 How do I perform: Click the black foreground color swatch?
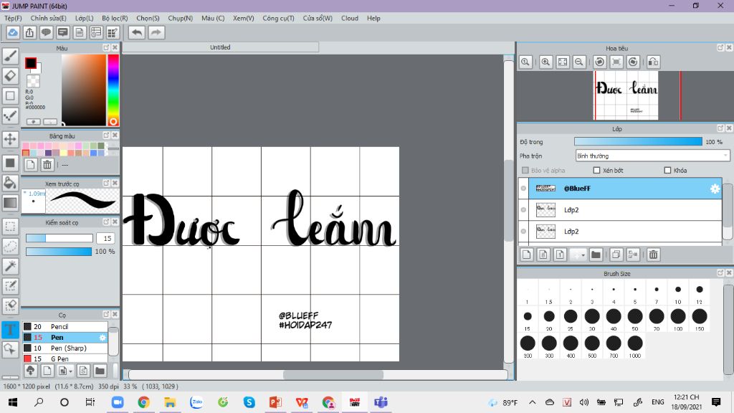coord(31,63)
